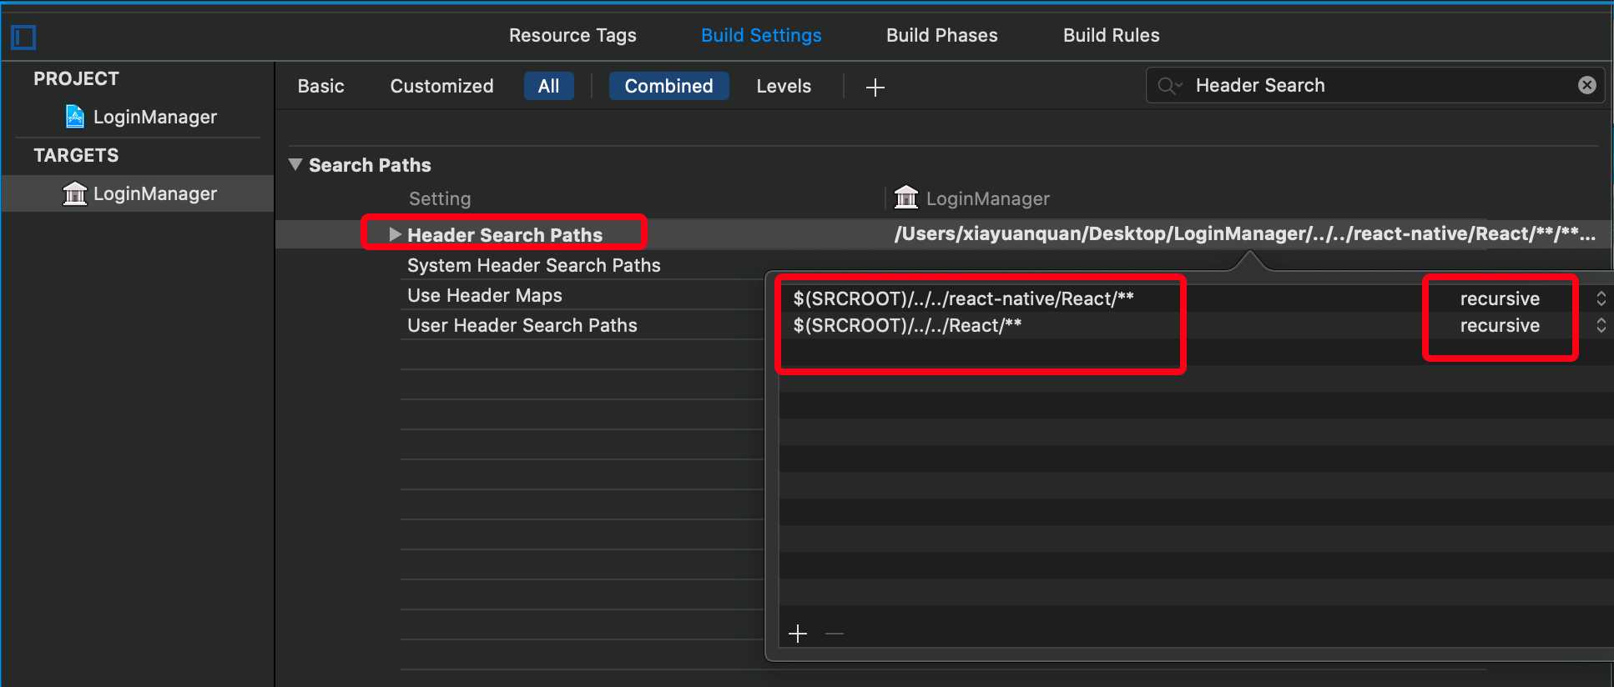Collapse the Search Paths section
This screenshot has height=687, width=1614.
tap(295, 164)
